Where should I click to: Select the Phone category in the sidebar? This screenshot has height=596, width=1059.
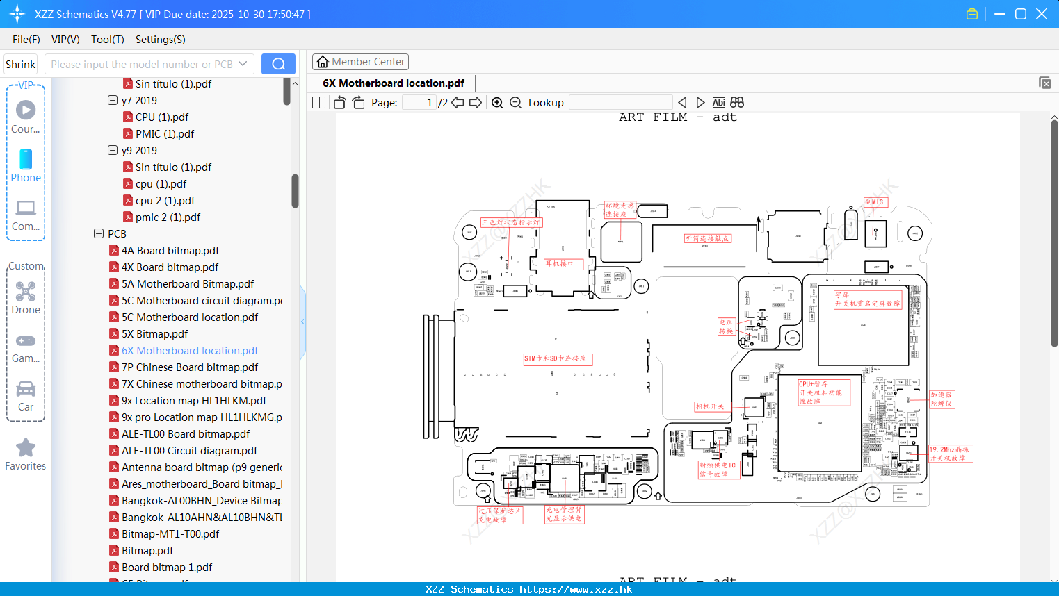pyautogui.click(x=26, y=166)
